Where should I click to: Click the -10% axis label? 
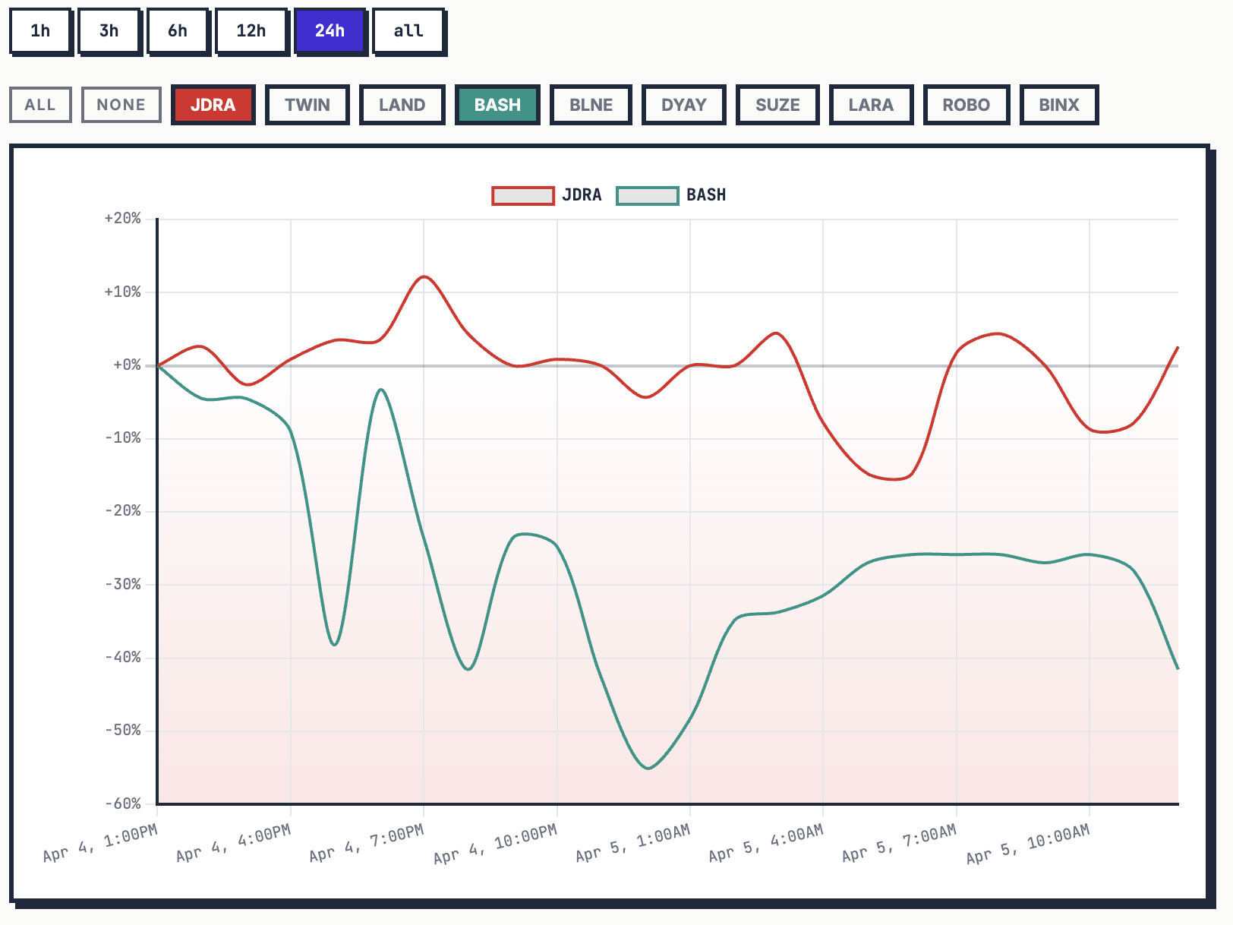(123, 438)
